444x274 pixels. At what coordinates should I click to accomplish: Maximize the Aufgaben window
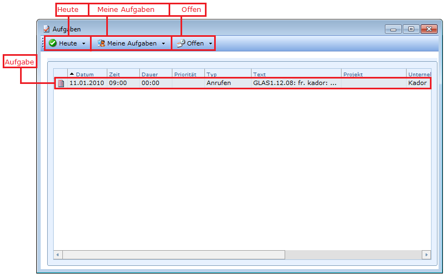click(x=411, y=29)
